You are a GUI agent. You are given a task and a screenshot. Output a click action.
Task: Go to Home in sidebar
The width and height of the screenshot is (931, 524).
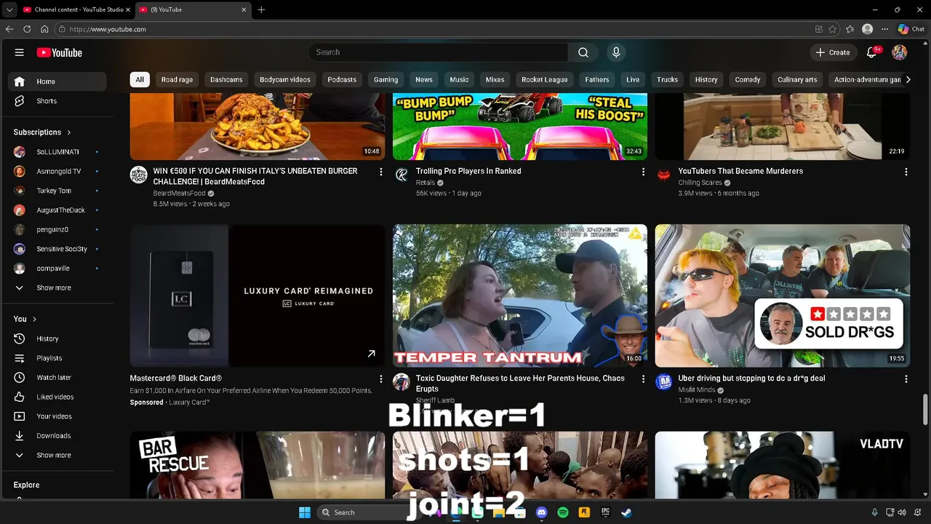click(x=58, y=82)
